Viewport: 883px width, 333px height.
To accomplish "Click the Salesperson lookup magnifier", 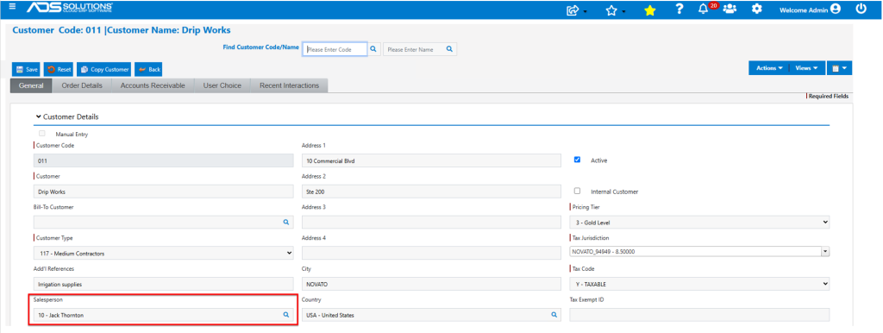I will point(285,315).
